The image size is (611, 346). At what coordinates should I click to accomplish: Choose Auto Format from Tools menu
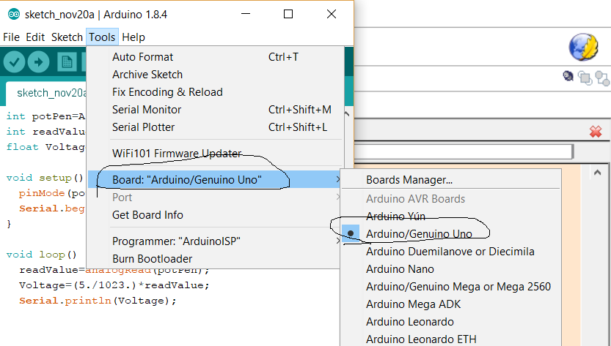coord(216,57)
